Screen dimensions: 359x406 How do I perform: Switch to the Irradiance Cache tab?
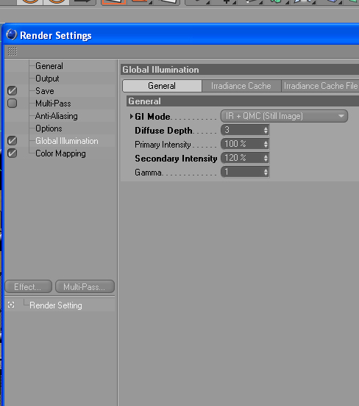(241, 86)
